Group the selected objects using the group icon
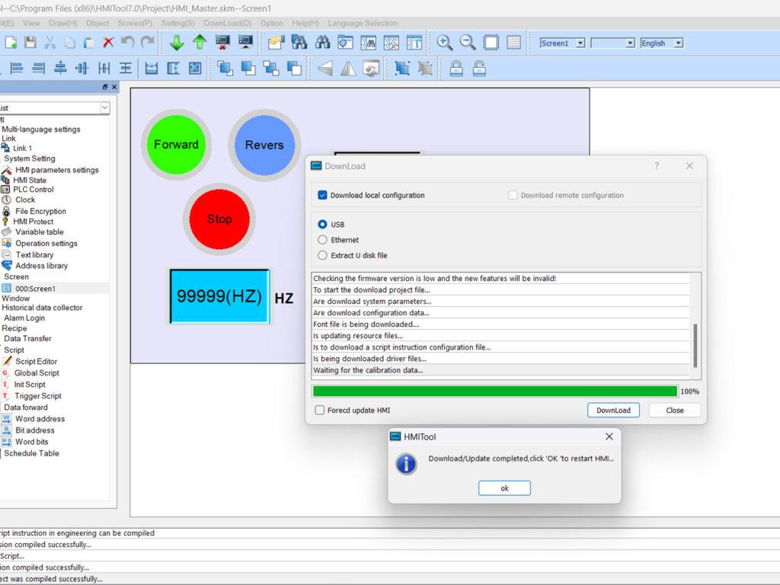Viewport: 780px width, 585px height. pyautogui.click(x=402, y=68)
